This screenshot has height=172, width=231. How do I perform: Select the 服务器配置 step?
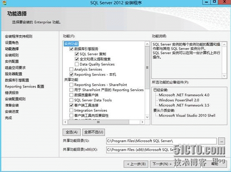tap(13, 74)
